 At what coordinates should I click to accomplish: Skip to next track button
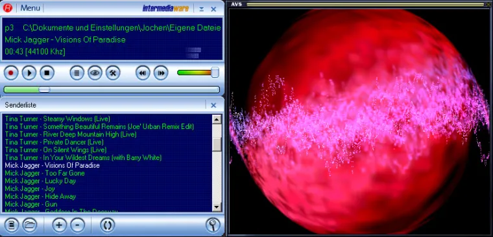point(161,73)
